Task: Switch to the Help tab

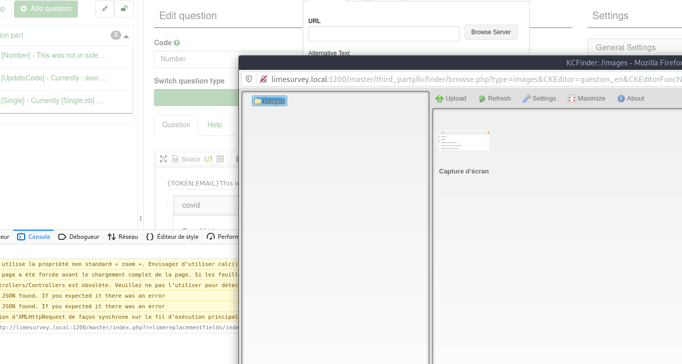Action: [214, 125]
